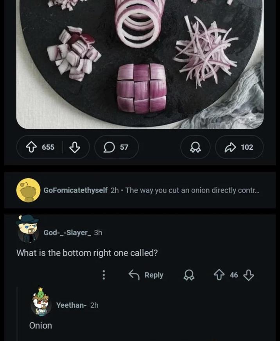Tap Yeethan-'s avatar picture
The image size is (280, 341).
pyautogui.click(x=41, y=305)
